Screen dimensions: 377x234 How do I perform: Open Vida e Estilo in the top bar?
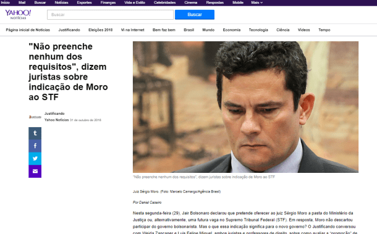click(x=135, y=2)
